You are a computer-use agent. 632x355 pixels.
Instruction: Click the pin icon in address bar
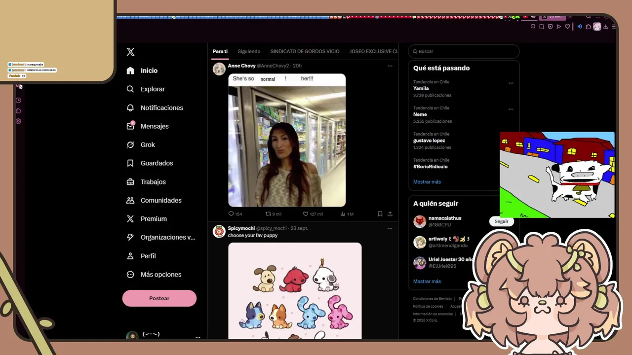(533, 27)
